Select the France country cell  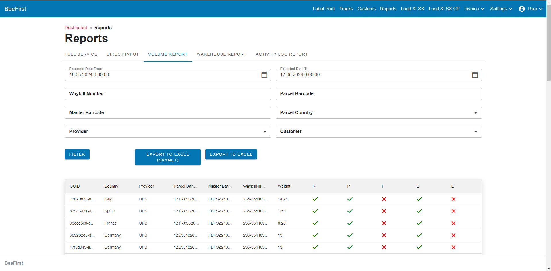[111, 223]
